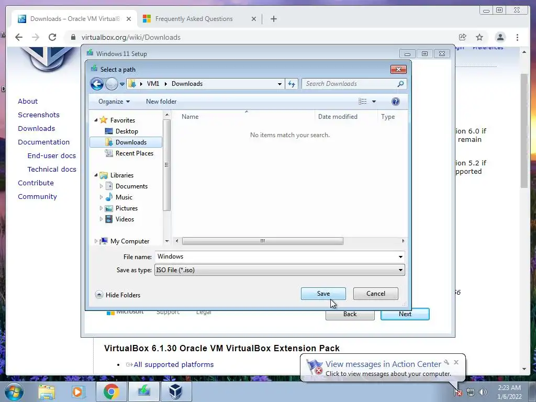This screenshot has width=536, height=402.
Task: Focus the Search Downloads field
Action: pyautogui.click(x=354, y=84)
